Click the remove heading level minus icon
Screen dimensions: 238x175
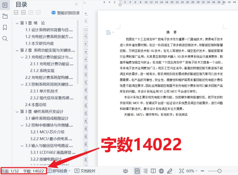point(38,12)
